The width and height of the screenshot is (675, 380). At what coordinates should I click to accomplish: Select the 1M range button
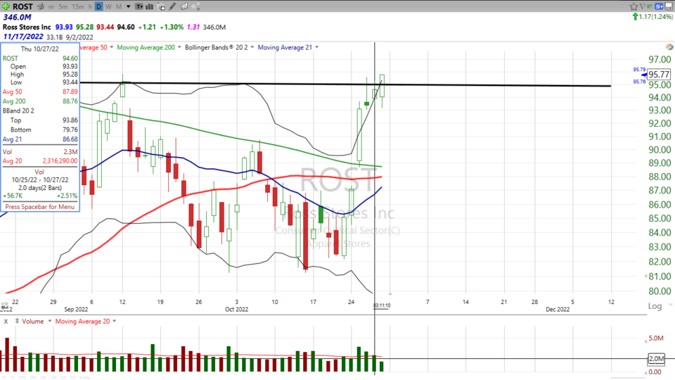(x=53, y=377)
